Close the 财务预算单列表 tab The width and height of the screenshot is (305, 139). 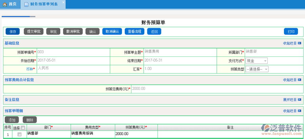coord(63,2)
